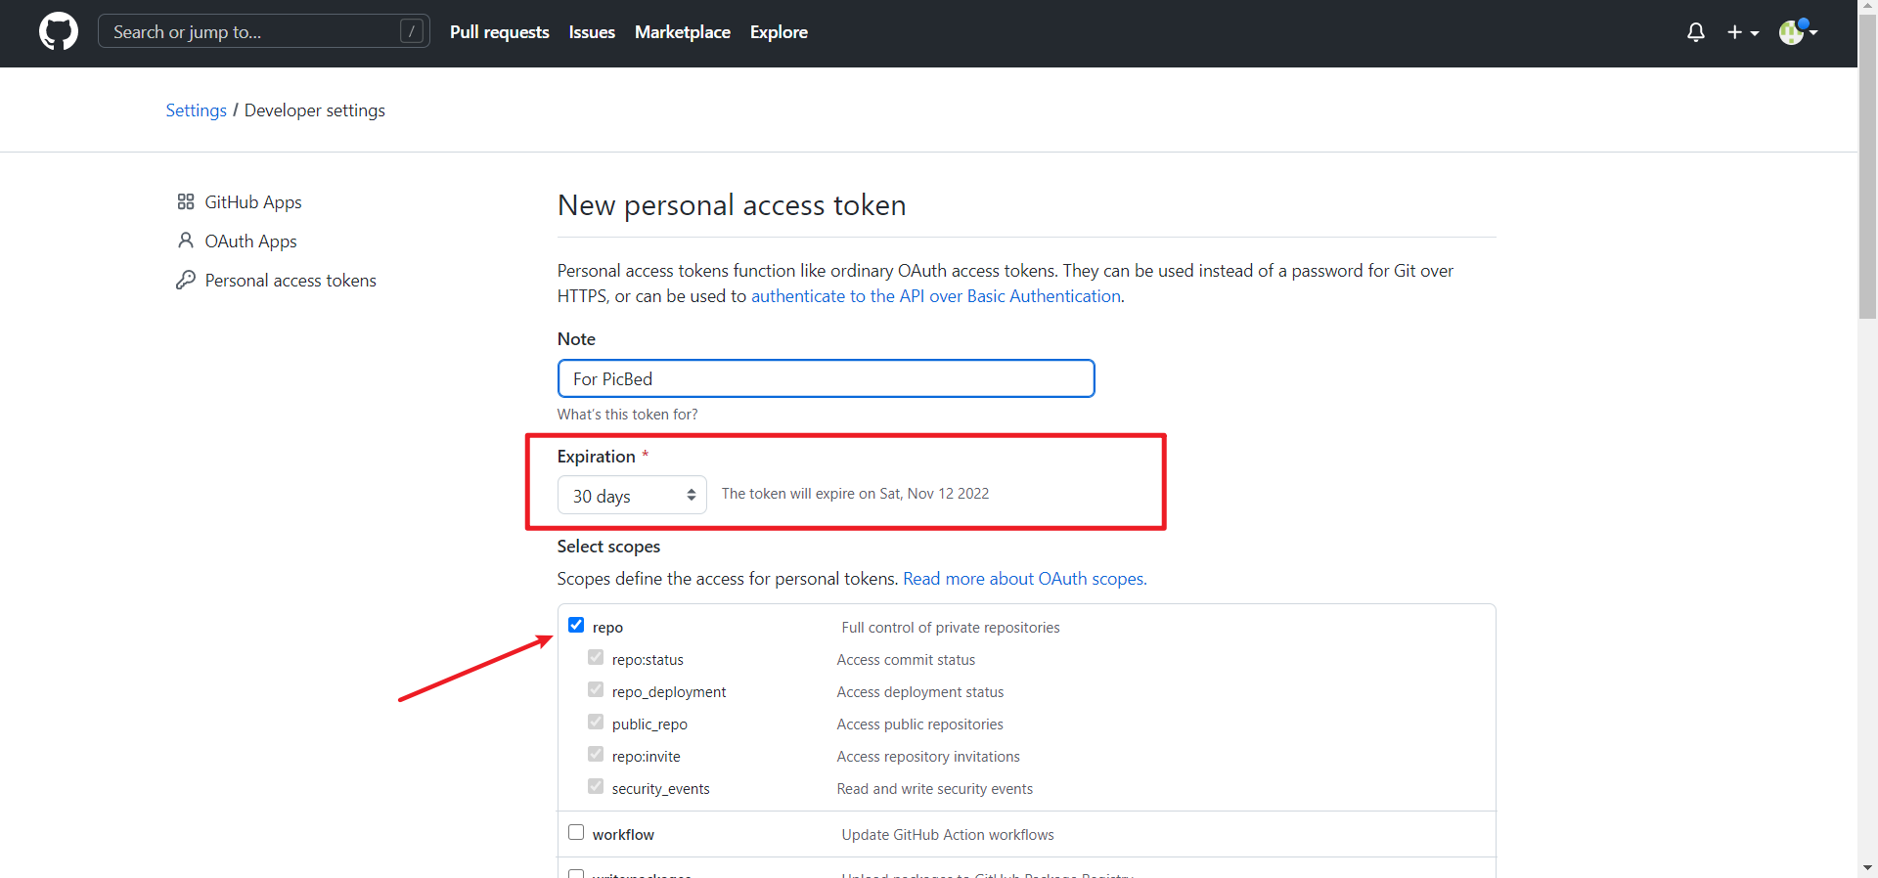Open the 30 days expiration dropdown
The width and height of the screenshot is (1878, 878).
click(x=632, y=495)
